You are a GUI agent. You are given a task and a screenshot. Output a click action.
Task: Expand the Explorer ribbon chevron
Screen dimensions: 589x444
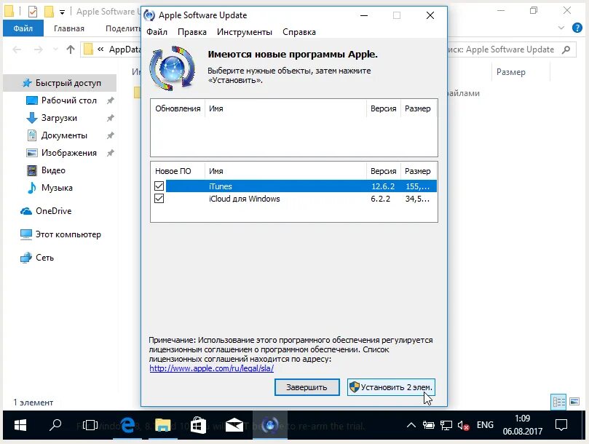click(x=561, y=28)
